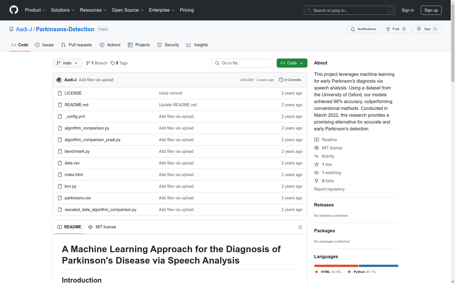Image resolution: width=455 pixels, height=284 pixels.
Task: Click the Readme book icon in About
Action: click(x=317, y=139)
